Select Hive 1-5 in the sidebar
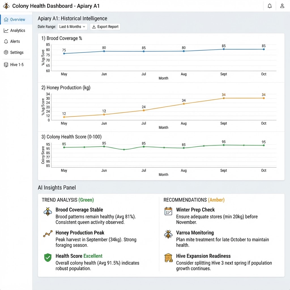Image resolution: width=290 pixels, height=290 pixels. pos(16,65)
